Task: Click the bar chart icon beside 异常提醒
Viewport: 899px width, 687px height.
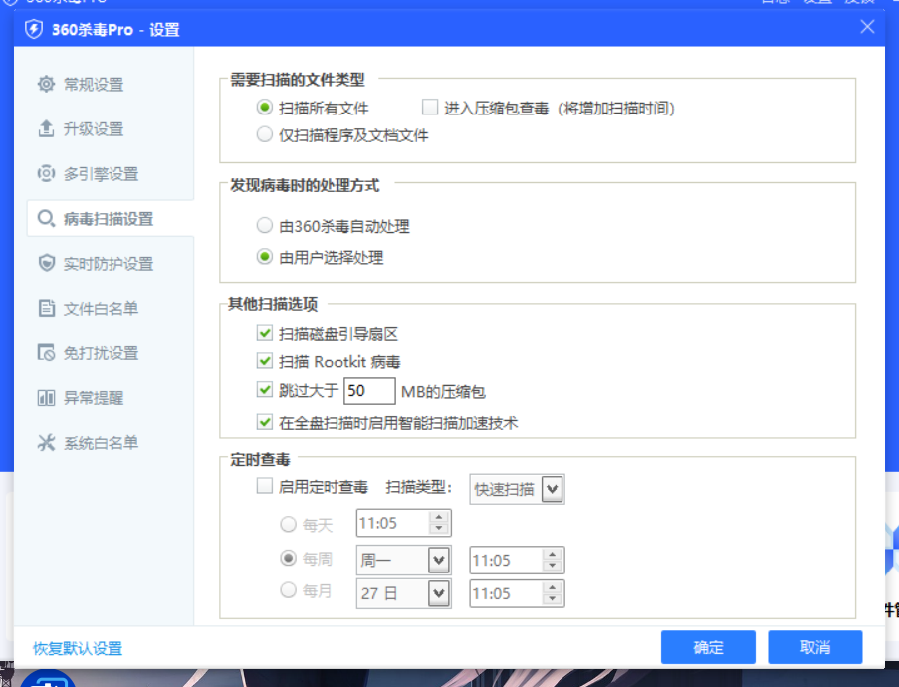Action: click(x=46, y=398)
